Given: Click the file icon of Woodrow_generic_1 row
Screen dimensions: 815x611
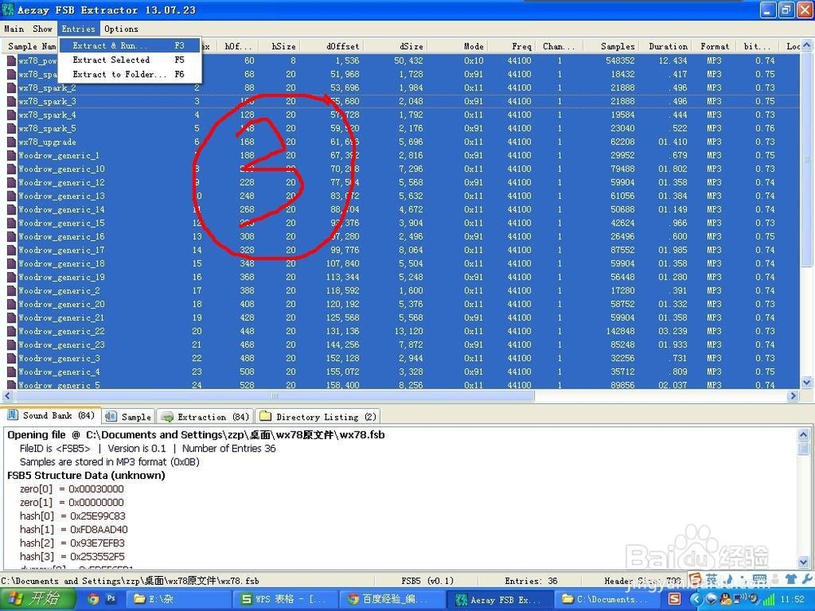Looking at the screenshot, I should [x=11, y=156].
